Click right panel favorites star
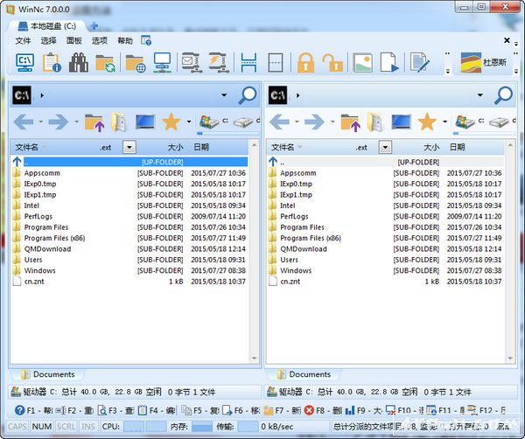 pyautogui.click(x=427, y=122)
